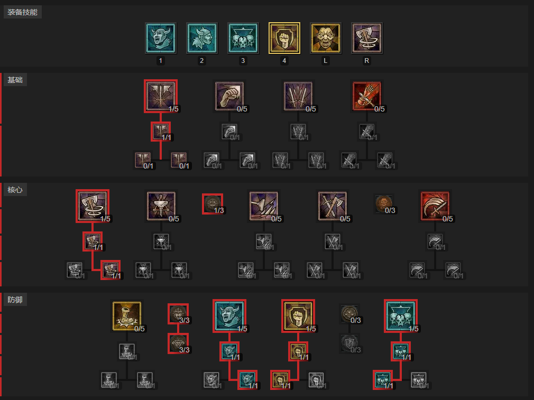Screen dimensions: 534x400
Task: Select the three skulls skill in slot 3
Action: pyautogui.click(x=243, y=38)
